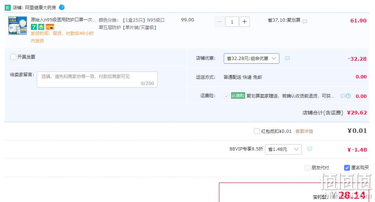Click the 颜色分类 specification text
Screen dimensions: 375x202
(131, 24)
